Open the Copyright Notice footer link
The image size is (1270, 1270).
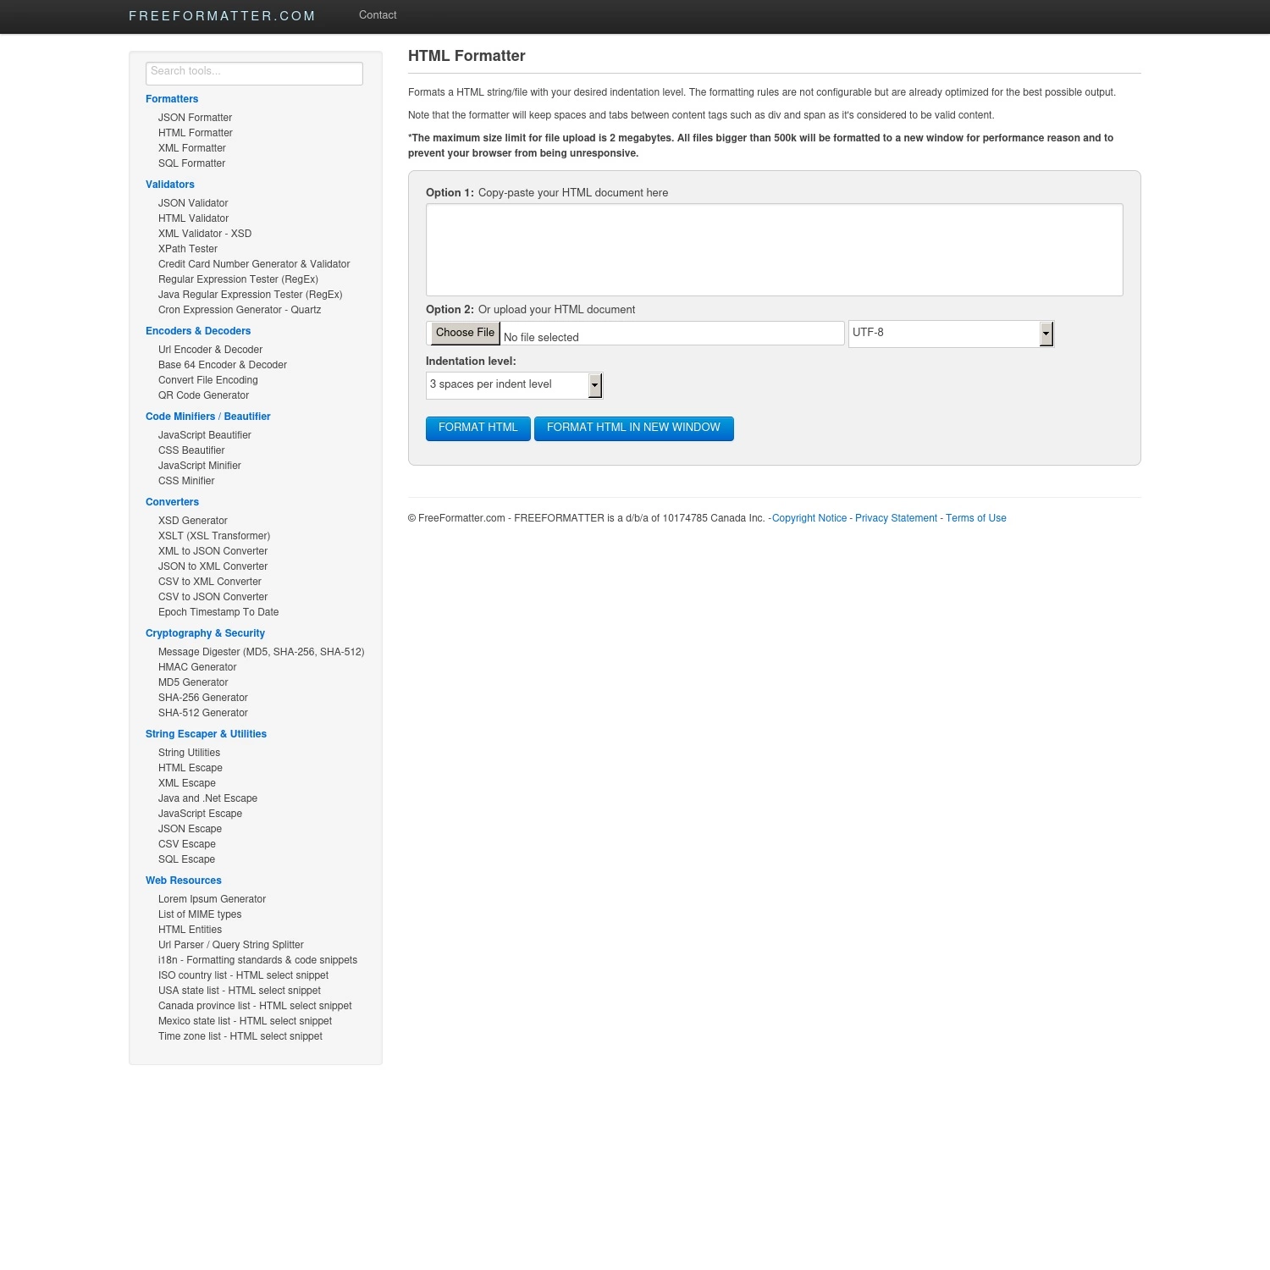pos(809,518)
